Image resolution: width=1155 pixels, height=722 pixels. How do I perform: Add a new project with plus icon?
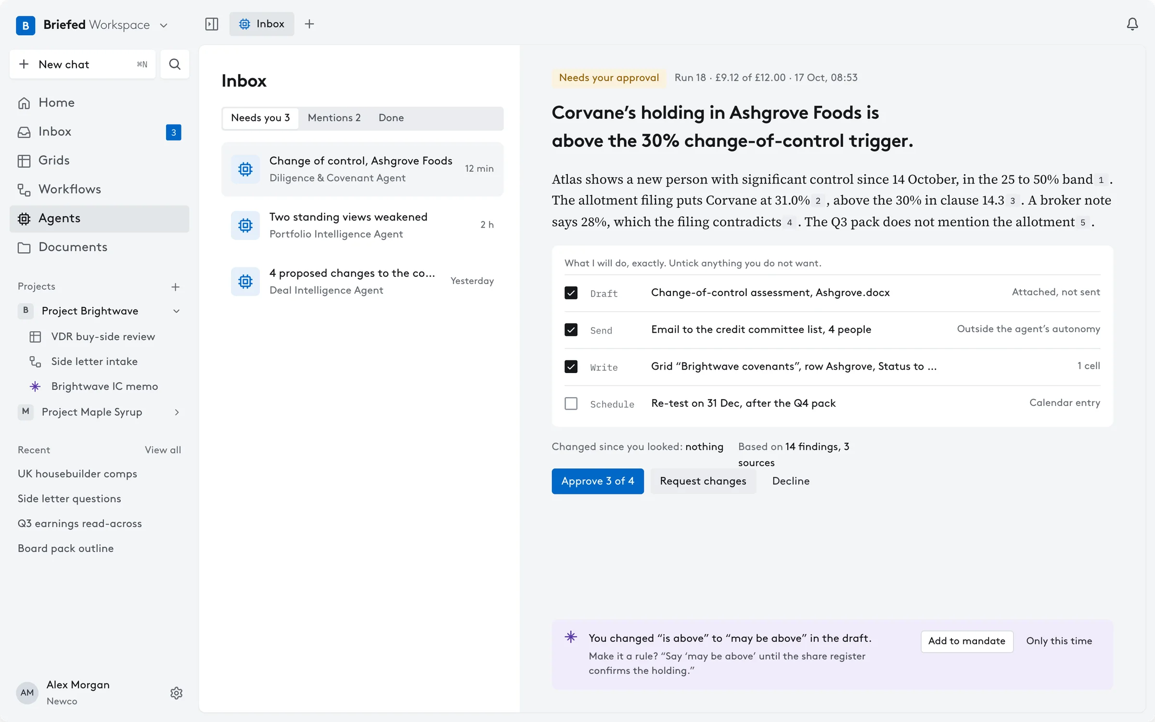176,287
